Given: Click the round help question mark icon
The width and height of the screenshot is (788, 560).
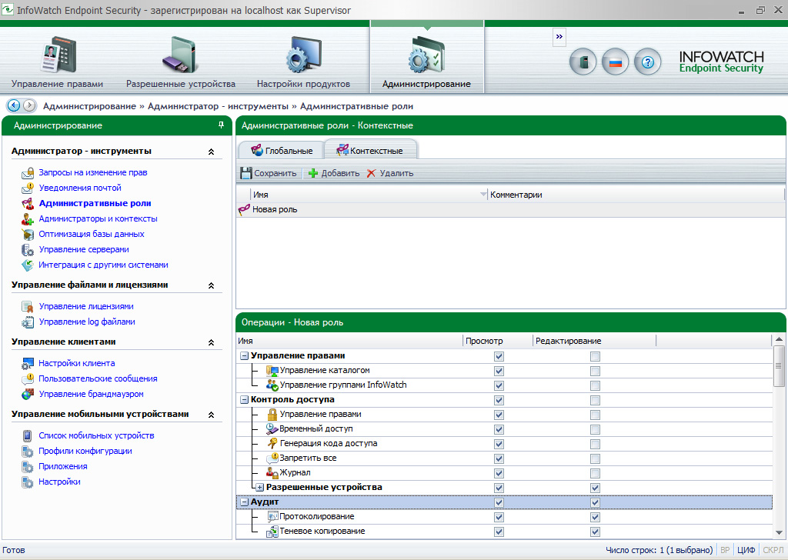Looking at the screenshot, I should pos(647,62).
